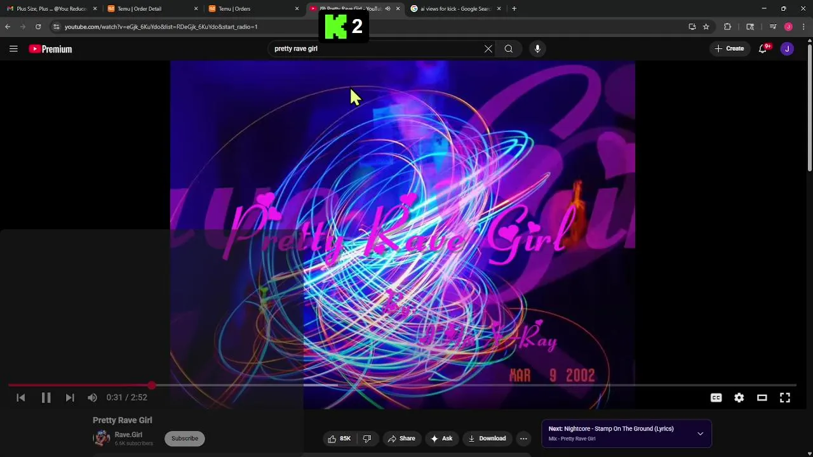813x457 pixels.
Task: Click the install app icon in address bar
Action: click(x=692, y=27)
